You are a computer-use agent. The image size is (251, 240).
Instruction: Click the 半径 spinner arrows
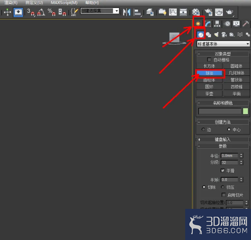[241, 155]
